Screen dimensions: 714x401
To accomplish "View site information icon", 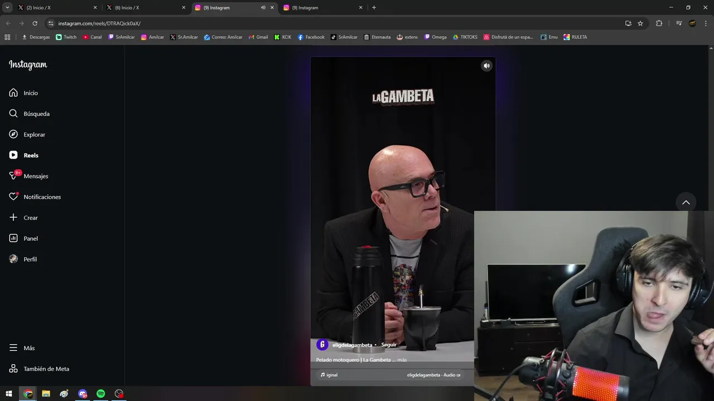I will (51, 23).
